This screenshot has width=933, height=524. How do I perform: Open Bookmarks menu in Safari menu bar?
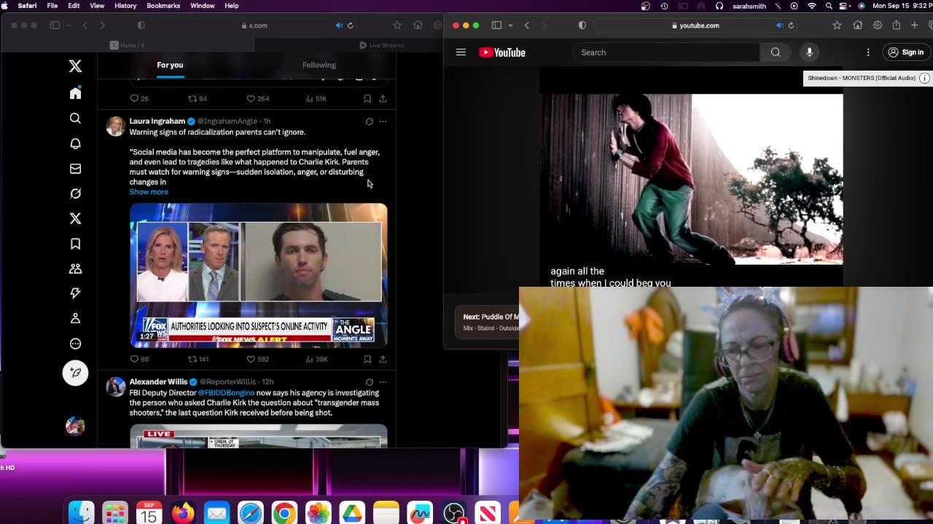tap(163, 6)
